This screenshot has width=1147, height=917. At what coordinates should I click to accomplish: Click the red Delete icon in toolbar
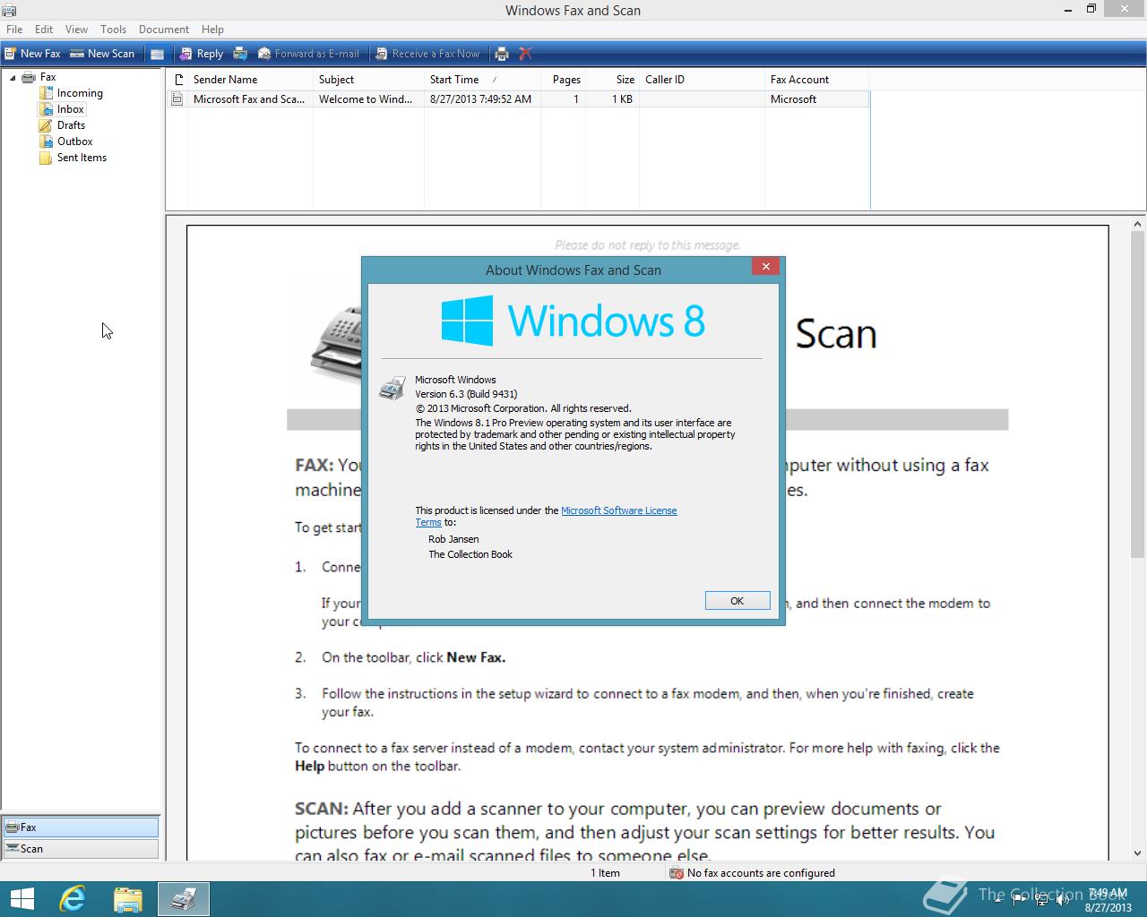tap(526, 54)
